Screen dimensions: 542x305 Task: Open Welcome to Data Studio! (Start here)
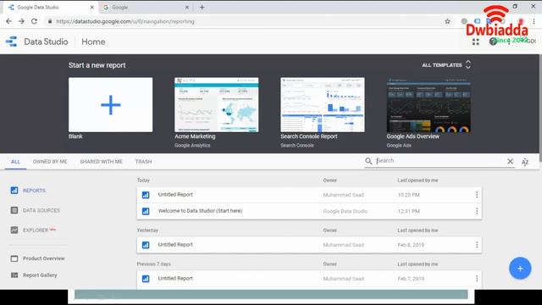tap(309, 211)
